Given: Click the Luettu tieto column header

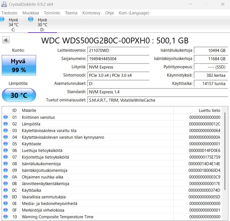Looking at the screenshot, I should pos(198,110).
